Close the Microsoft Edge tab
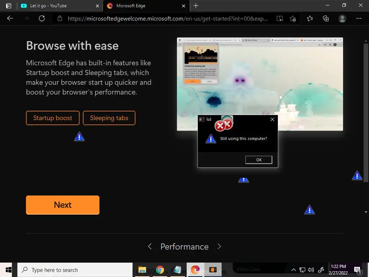369x277 pixels. 183,6
